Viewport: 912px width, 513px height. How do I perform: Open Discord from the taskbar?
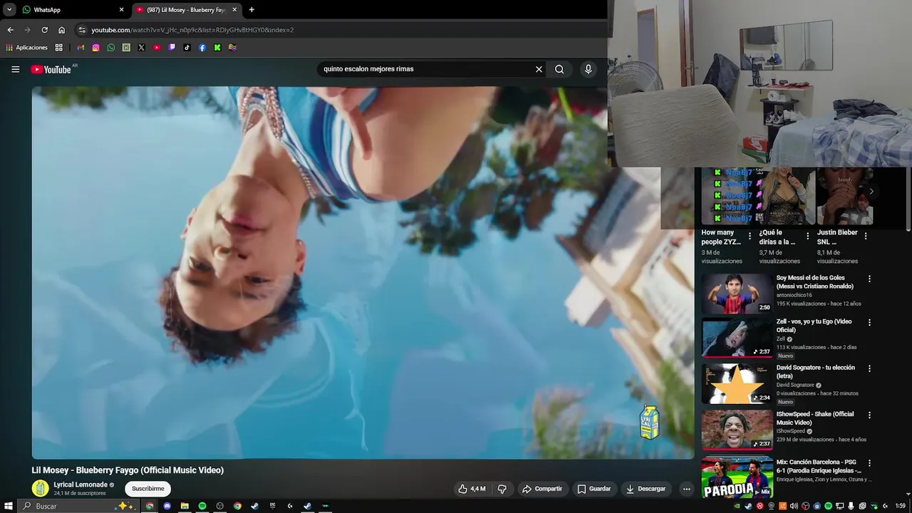[x=167, y=506]
